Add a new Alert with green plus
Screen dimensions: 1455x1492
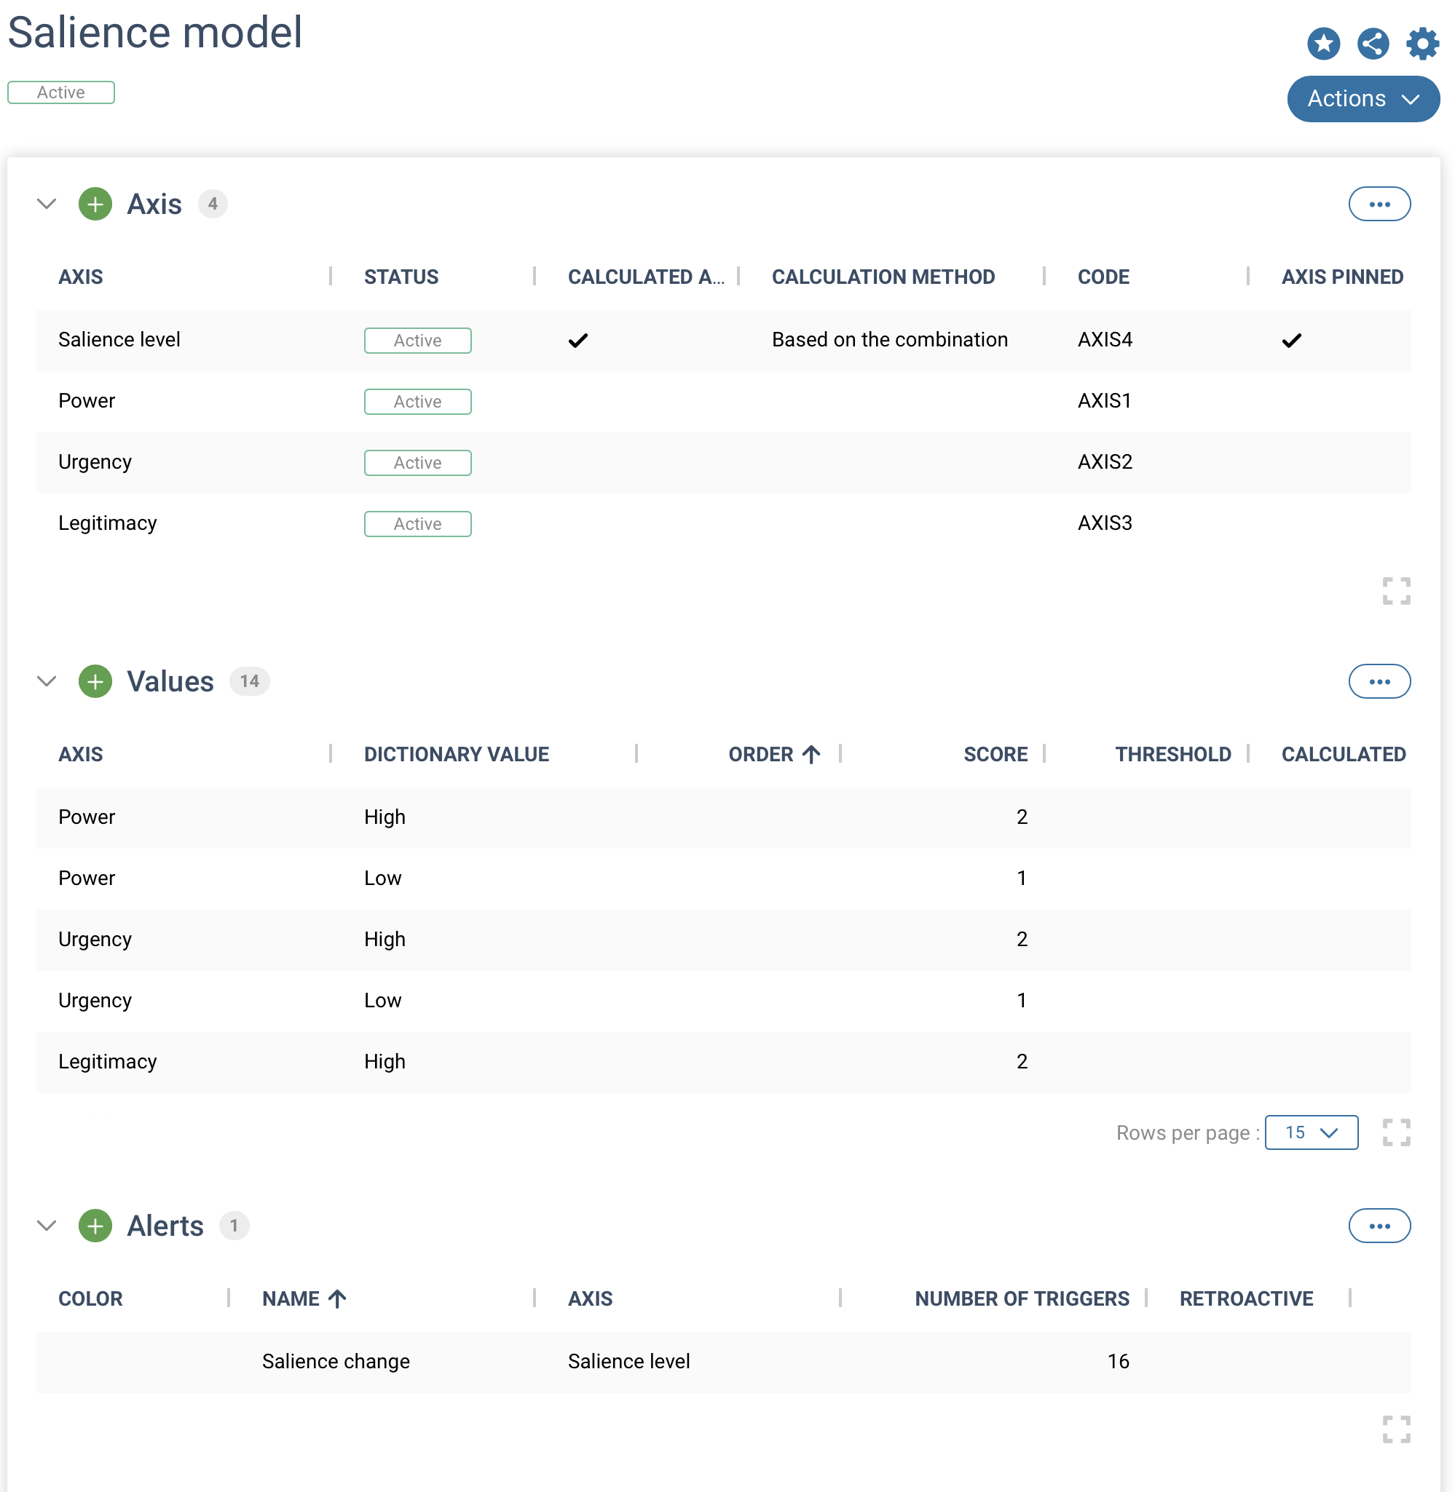tap(95, 1226)
